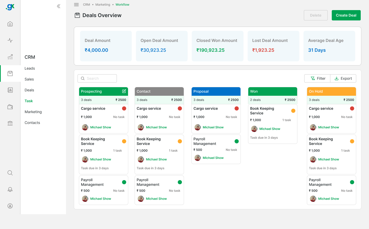Open the Filter button
The image size is (369, 229).
pos(318,78)
